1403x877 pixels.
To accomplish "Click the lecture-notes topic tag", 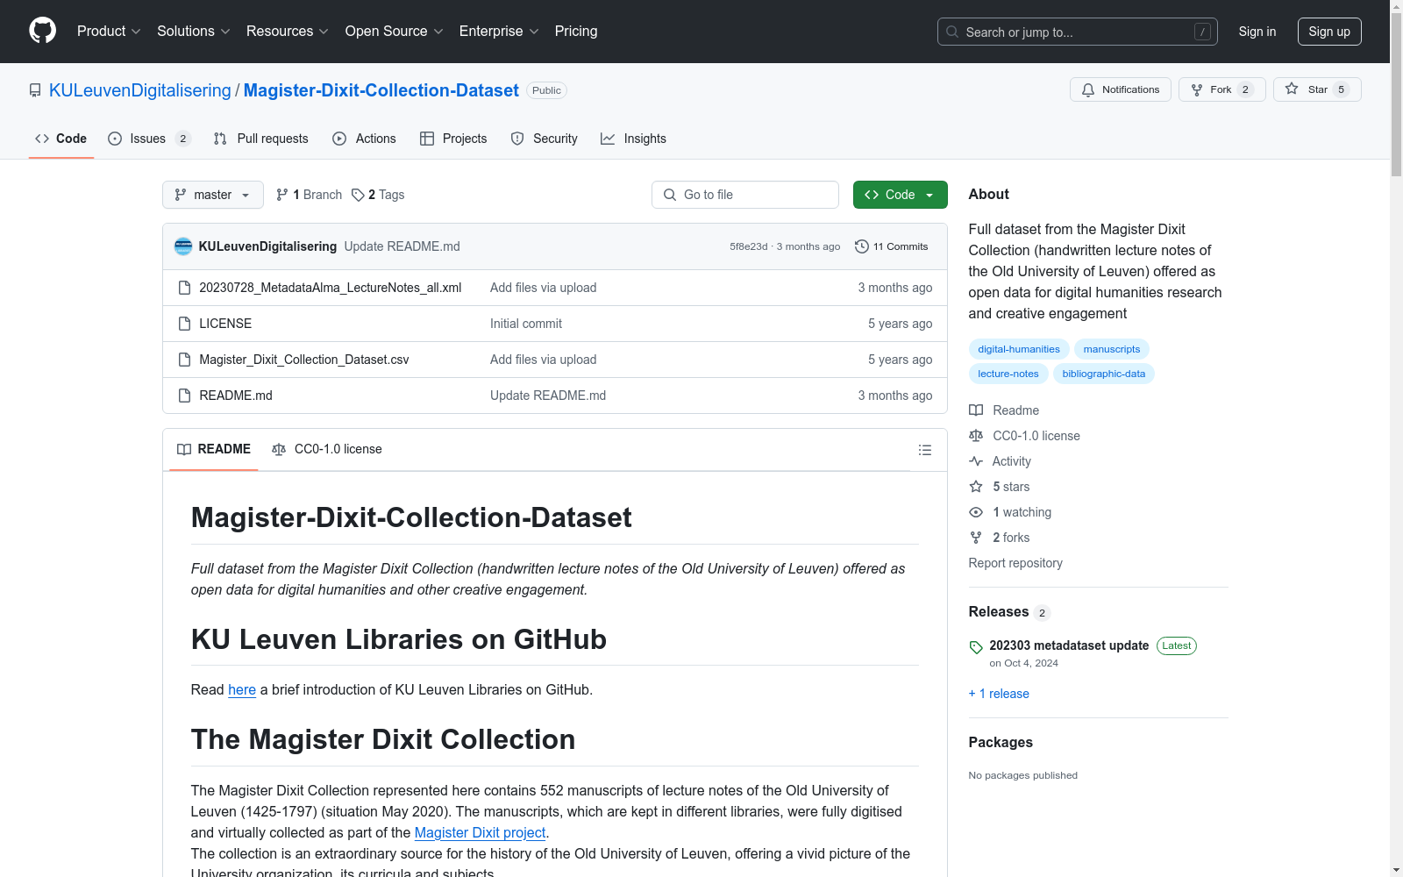I will pyautogui.click(x=1008, y=374).
